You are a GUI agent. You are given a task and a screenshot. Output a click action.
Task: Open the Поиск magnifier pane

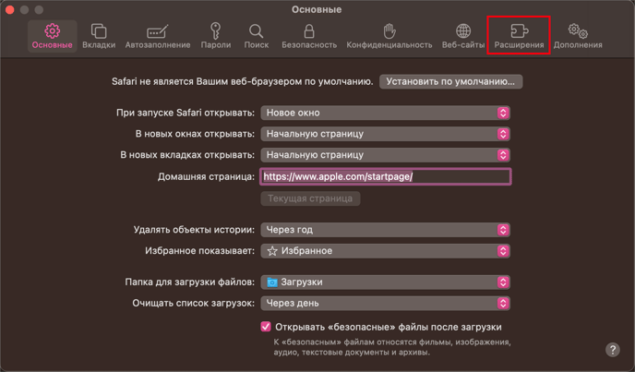(x=256, y=36)
